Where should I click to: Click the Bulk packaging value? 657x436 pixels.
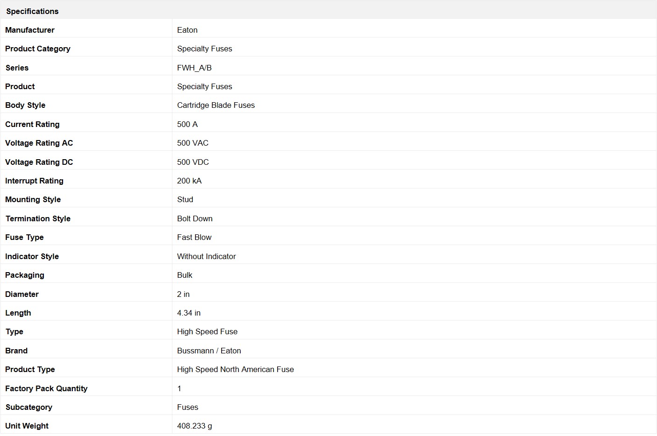pos(184,275)
